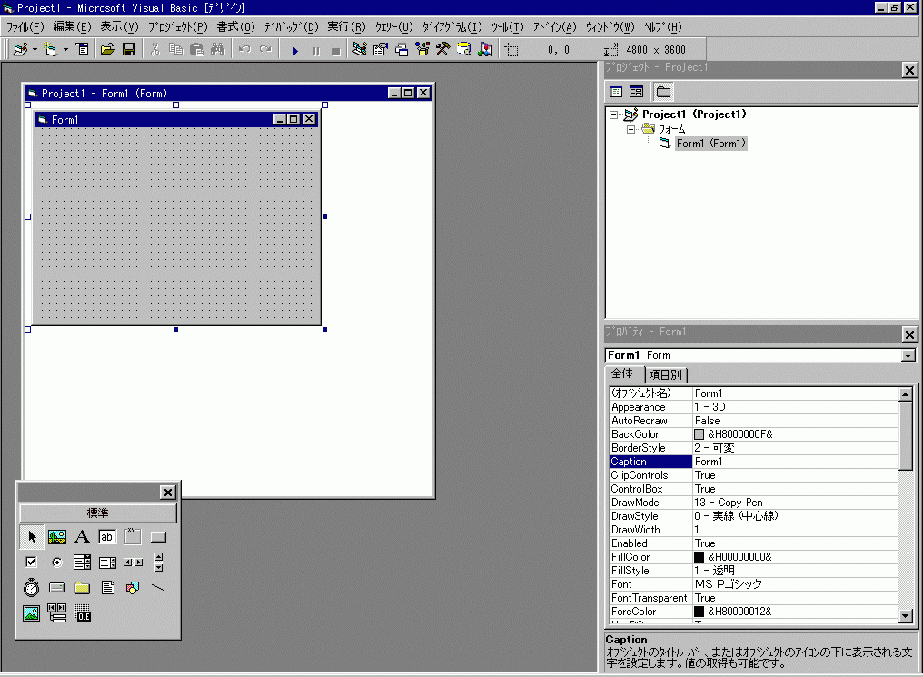Choose the CommandButton control in the toolbox
Screen dimensions: 923x677
click(x=158, y=536)
